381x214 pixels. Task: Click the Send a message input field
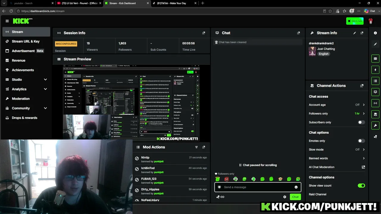click(x=258, y=187)
